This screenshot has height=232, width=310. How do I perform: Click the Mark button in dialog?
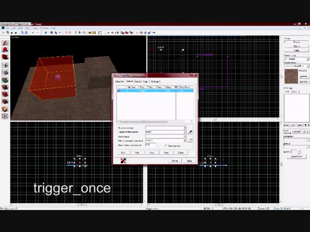pos(123,153)
